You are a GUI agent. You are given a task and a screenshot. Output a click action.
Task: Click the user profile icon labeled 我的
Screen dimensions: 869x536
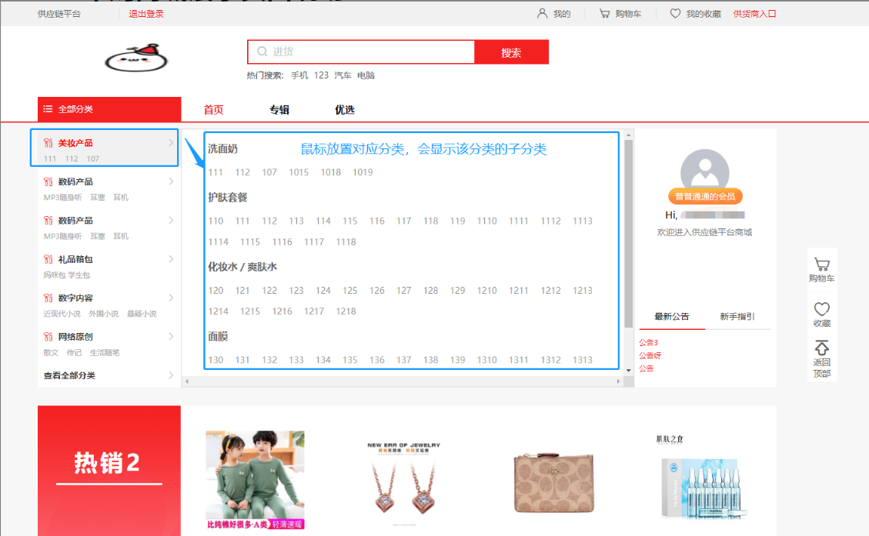542,14
